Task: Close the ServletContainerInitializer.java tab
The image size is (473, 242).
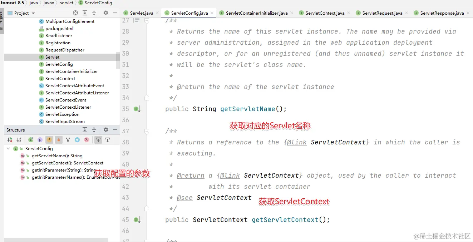Action: [292, 13]
